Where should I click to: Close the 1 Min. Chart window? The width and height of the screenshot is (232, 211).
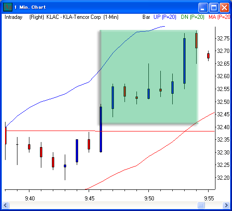coord(224,7)
